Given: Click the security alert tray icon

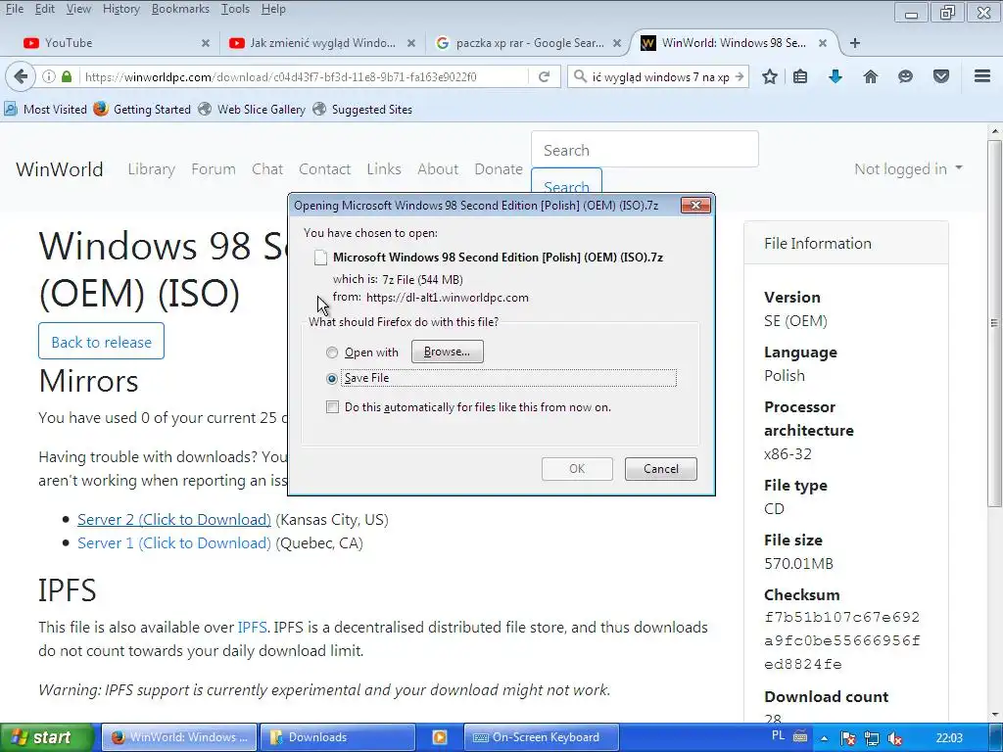Looking at the screenshot, I should [848, 738].
